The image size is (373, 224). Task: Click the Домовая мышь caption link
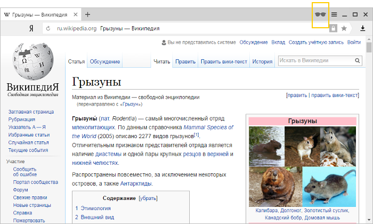tap(322, 218)
